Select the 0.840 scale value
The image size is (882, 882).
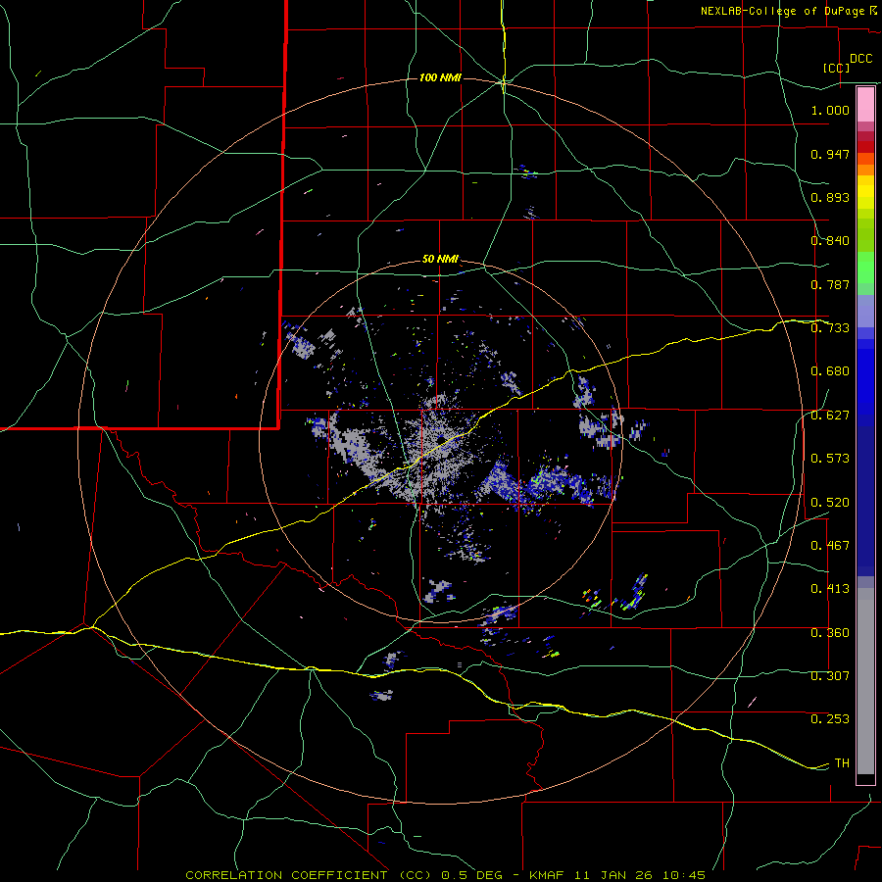pos(830,241)
